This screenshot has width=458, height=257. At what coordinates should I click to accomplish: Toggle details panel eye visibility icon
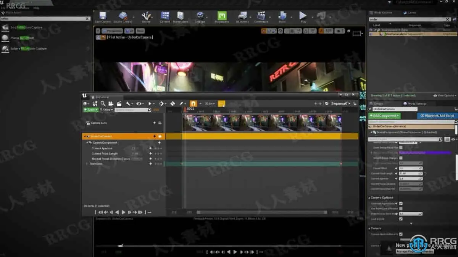coord(453,139)
